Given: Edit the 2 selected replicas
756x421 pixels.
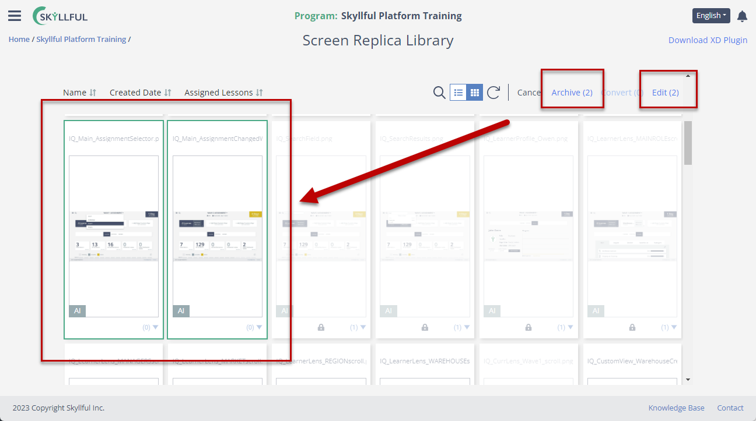Looking at the screenshot, I should [x=666, y=93].
